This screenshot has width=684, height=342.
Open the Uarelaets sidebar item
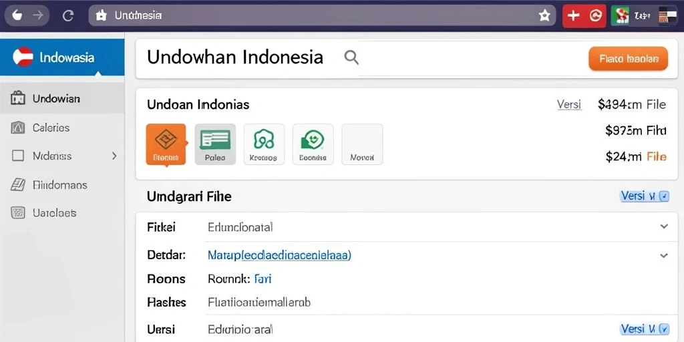(x=62, y=213)
